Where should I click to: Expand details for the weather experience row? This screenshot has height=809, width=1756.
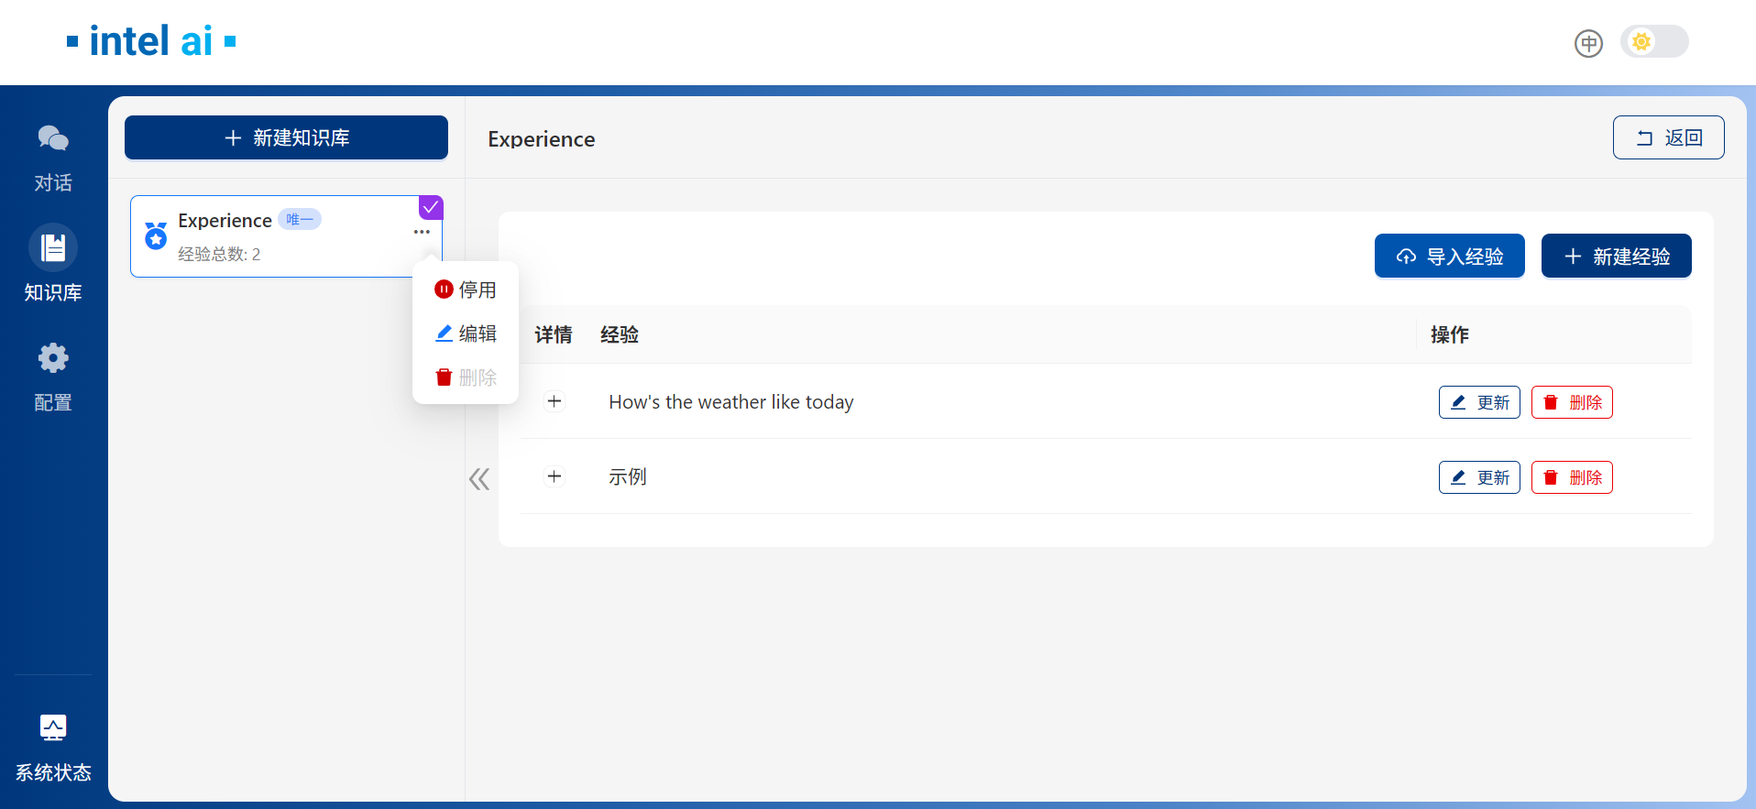554,401
